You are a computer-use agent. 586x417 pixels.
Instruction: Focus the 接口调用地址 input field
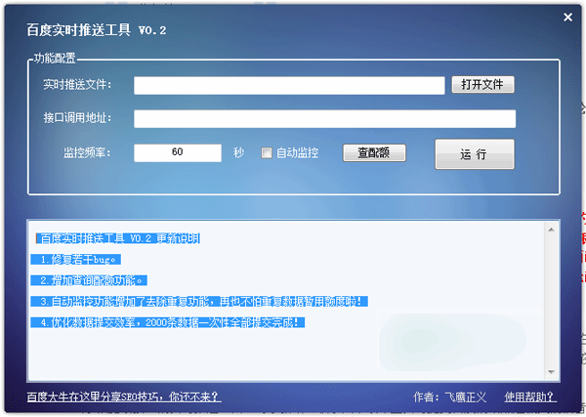[x=325, y=119]
